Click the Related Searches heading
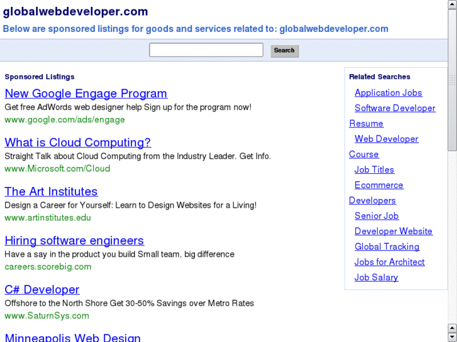Screen dimensions: 457x342 pyautogui.click(x=380, y=77)
